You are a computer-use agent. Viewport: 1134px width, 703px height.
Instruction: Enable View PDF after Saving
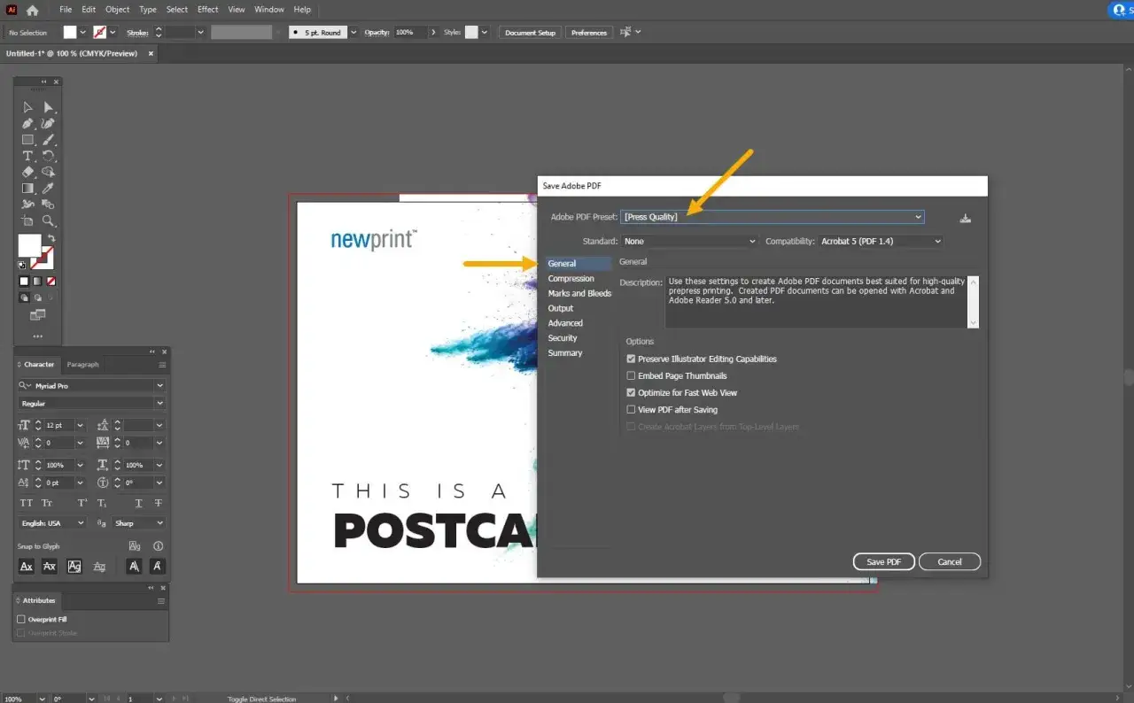pos(631,409)
